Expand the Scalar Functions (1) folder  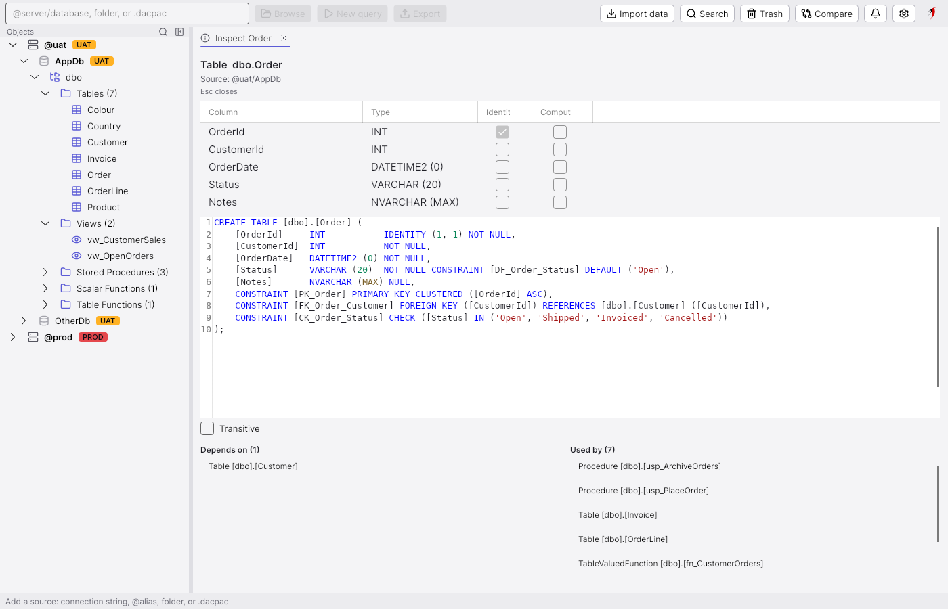pyautogui.click(x=45, y=288)
